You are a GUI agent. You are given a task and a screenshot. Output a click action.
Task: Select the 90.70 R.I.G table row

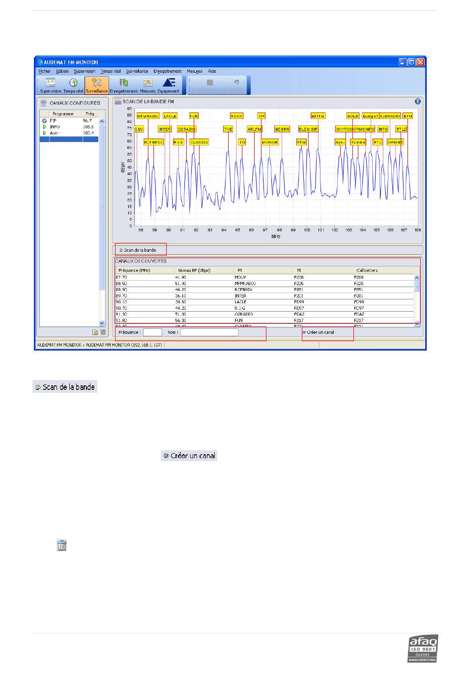264,308
